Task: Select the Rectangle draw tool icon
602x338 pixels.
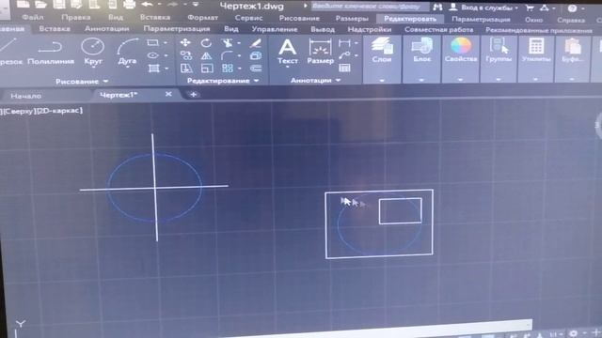Action: coord(152,43)
